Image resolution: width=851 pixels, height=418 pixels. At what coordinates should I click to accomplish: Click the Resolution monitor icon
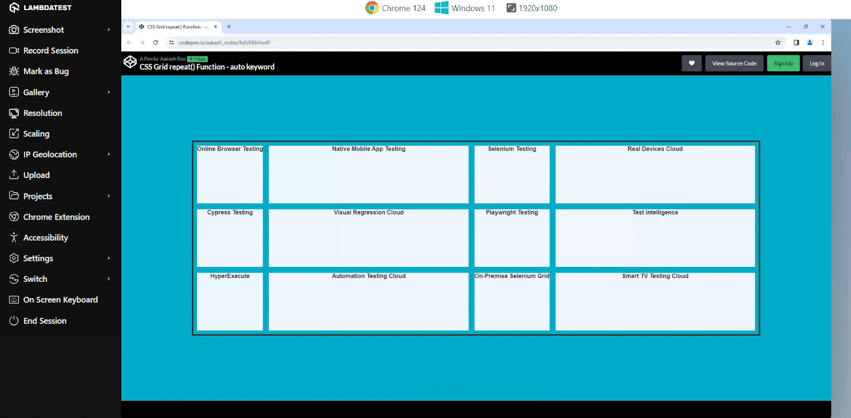tap(14, 113)
